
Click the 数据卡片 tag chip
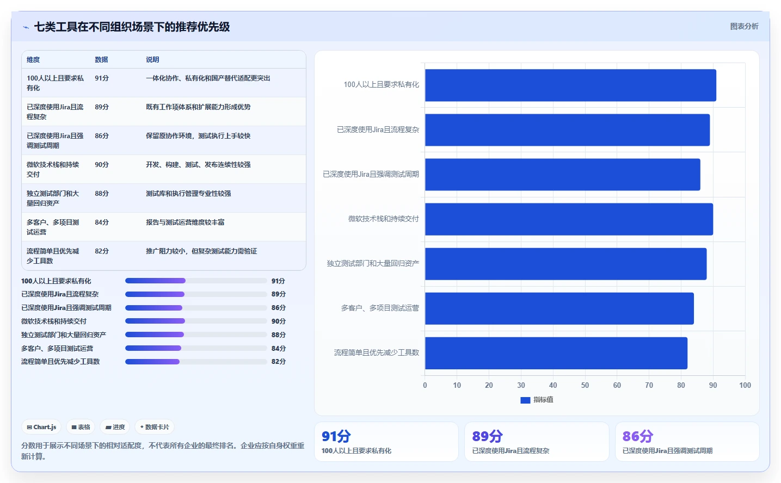pos(155,427)
